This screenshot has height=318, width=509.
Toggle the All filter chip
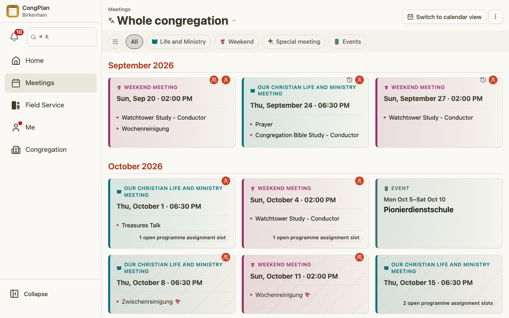click(134, 42)
